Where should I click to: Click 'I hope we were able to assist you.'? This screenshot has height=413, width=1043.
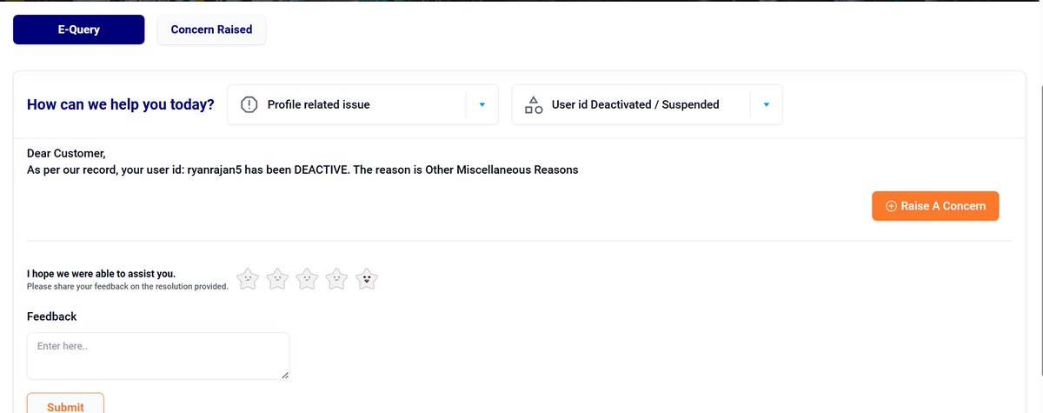[x=101, y=274]
